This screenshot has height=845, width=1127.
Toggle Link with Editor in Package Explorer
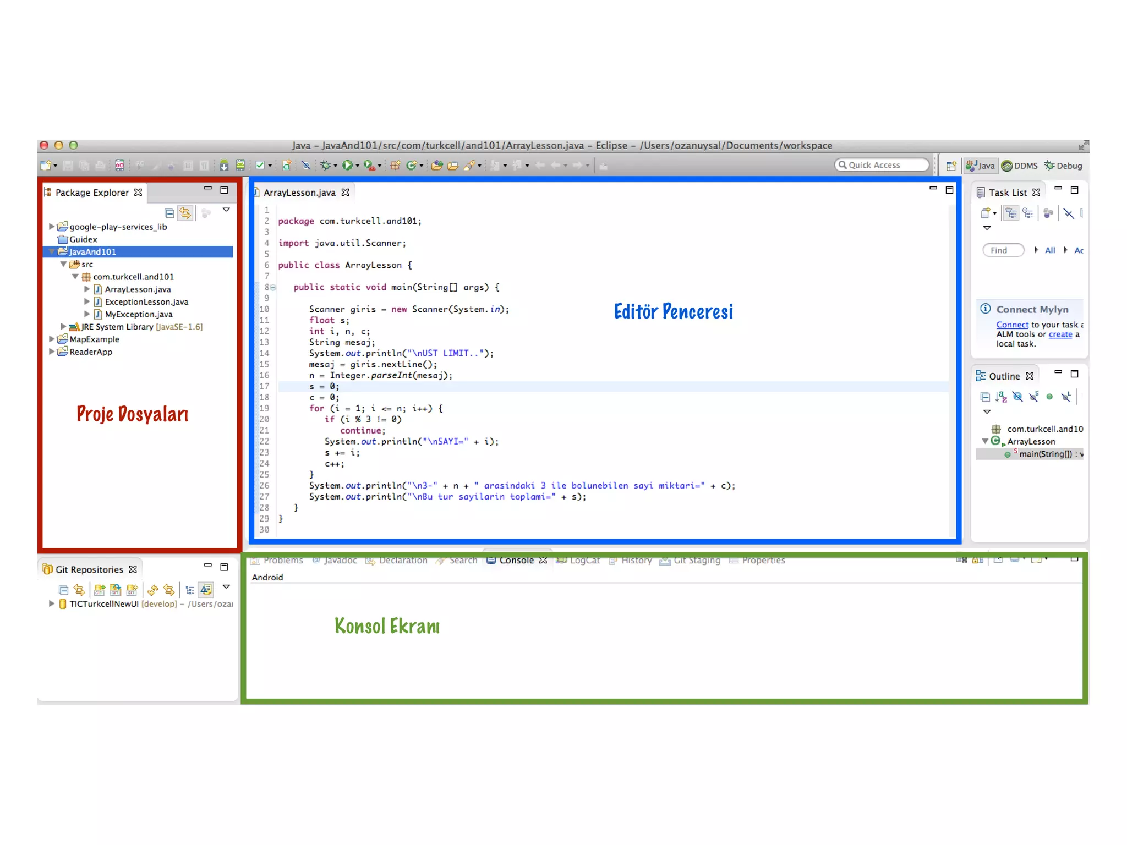[x=185, y=213]
